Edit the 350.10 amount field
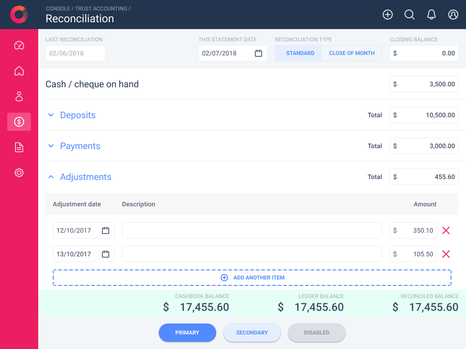The height and width of the screenshot is (349, 466). 413,230
